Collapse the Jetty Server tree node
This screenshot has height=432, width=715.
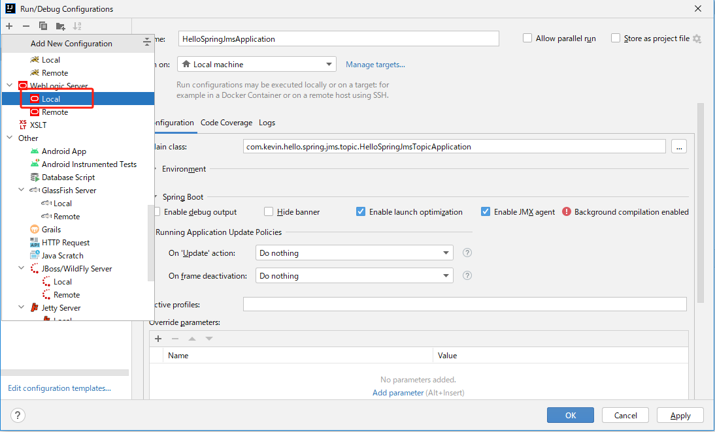[x=22, y=308]
